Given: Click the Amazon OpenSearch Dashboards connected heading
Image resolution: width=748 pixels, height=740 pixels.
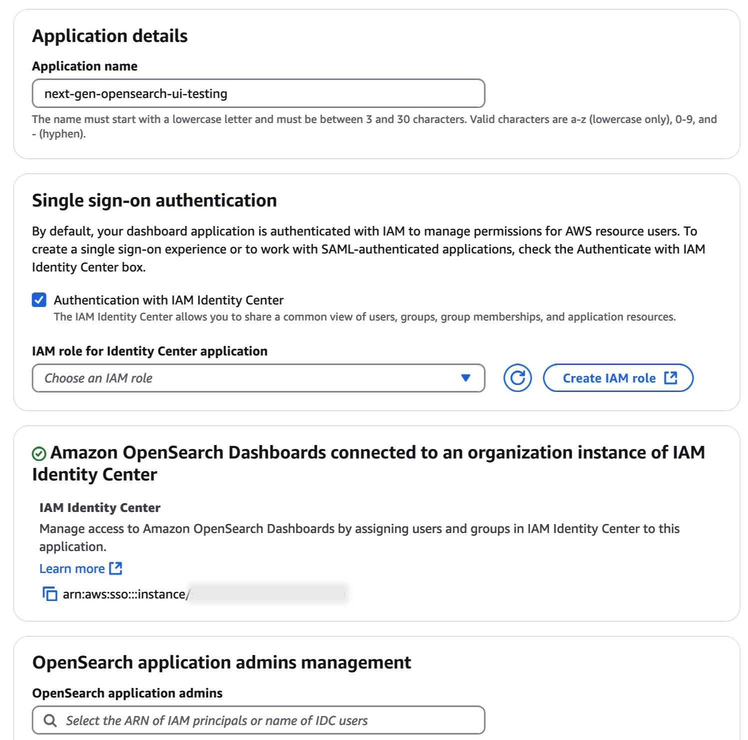Looking at the screenshot, I should tap(369, 463).
